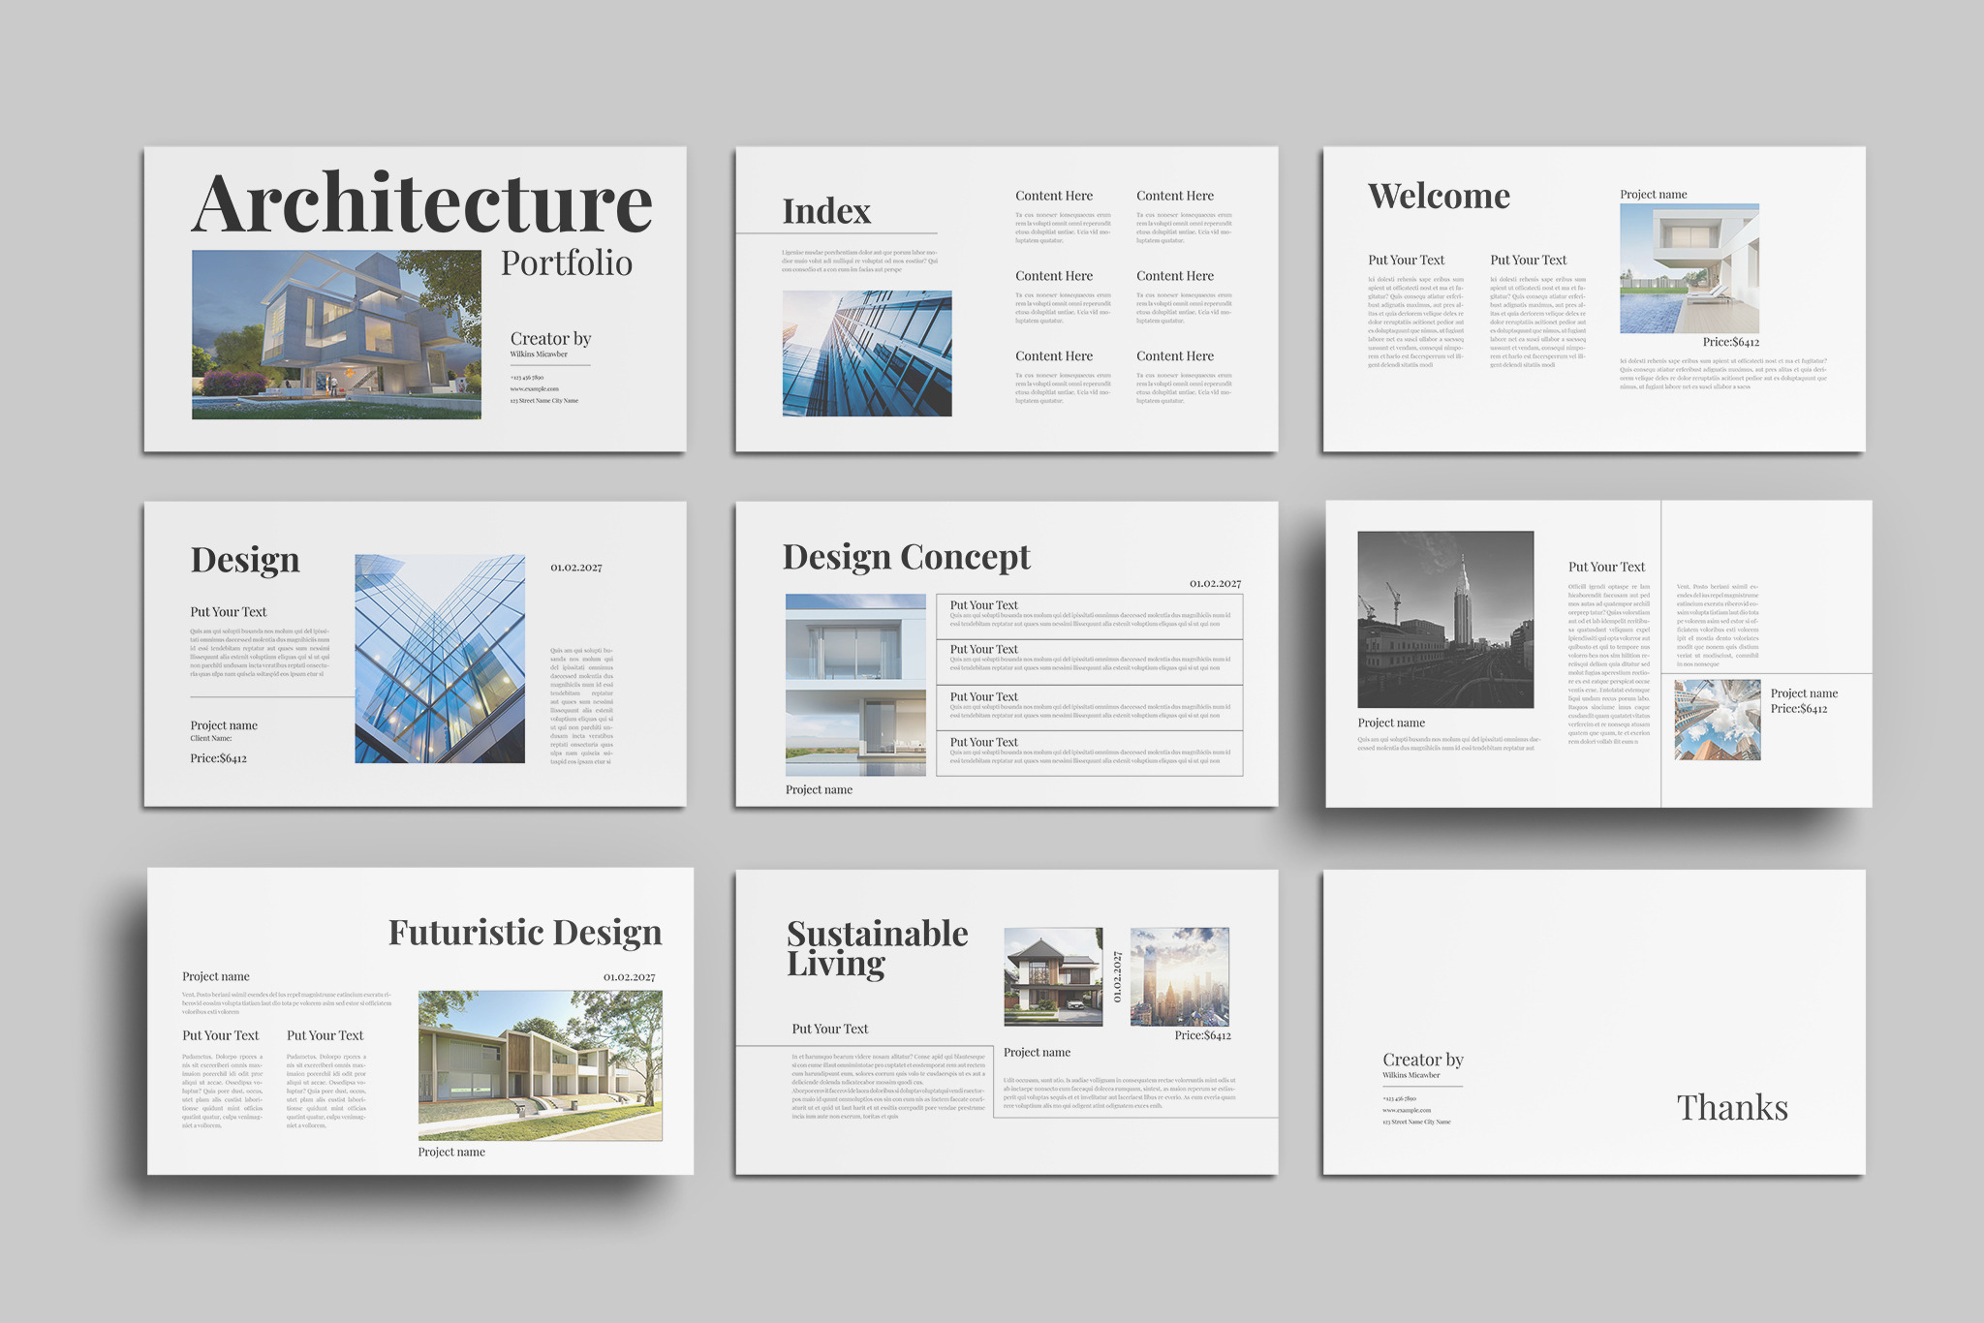Click the Design Concept heading
The width and height of the screenshot is (1984, 1323).
(x=906, y=558)
